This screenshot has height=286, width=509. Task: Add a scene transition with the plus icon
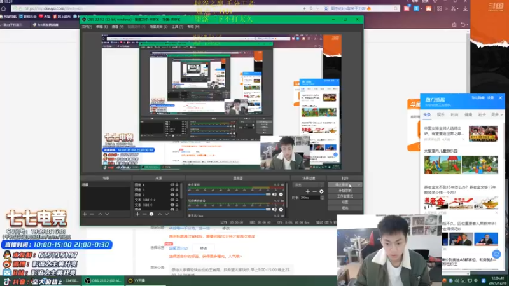pyautogui.click(x=307, y=191)
